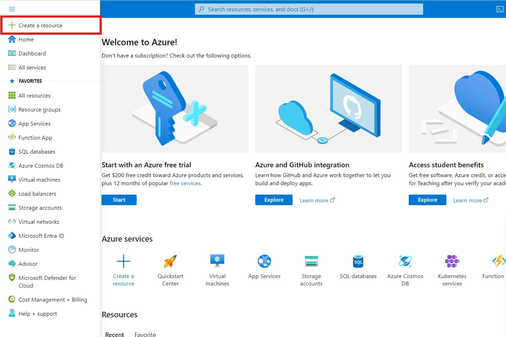Select Storage accounts in the sidebar

coord(40,207)
